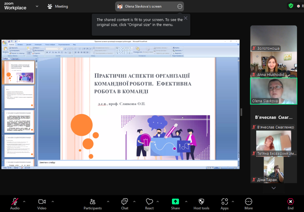Expand the Audio options arrow

point(24,201)
